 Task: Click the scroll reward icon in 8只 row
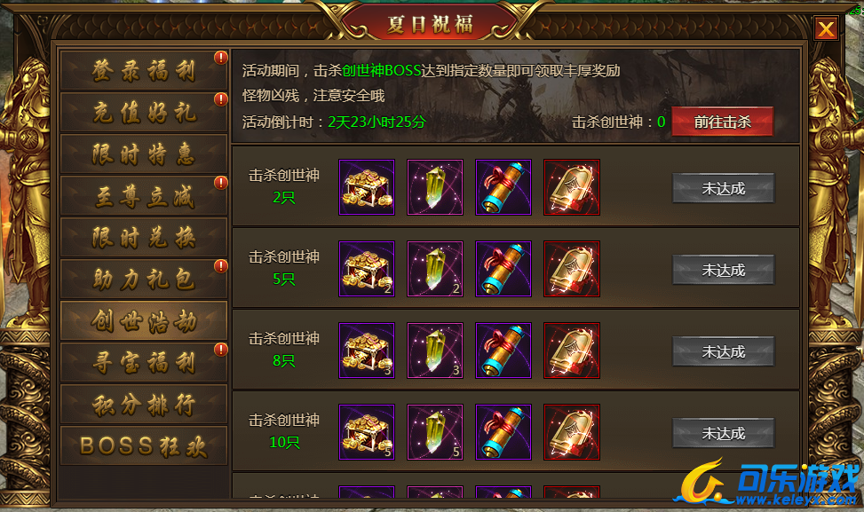point(503,351)
